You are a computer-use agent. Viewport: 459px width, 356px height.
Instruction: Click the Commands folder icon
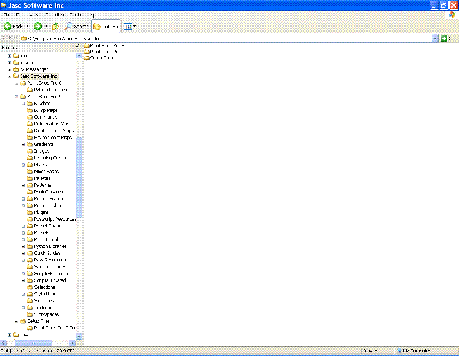(30, 117)
